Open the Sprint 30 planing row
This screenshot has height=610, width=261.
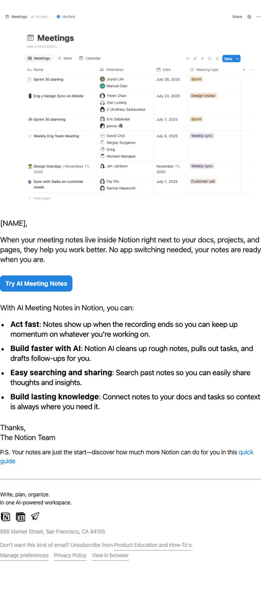[x=48, y=80]
